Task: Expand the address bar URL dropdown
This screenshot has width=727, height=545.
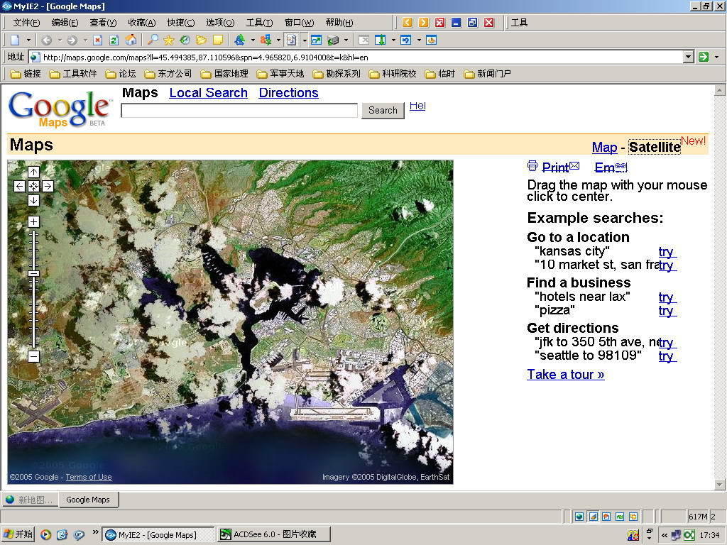Action: coord(688,57)
